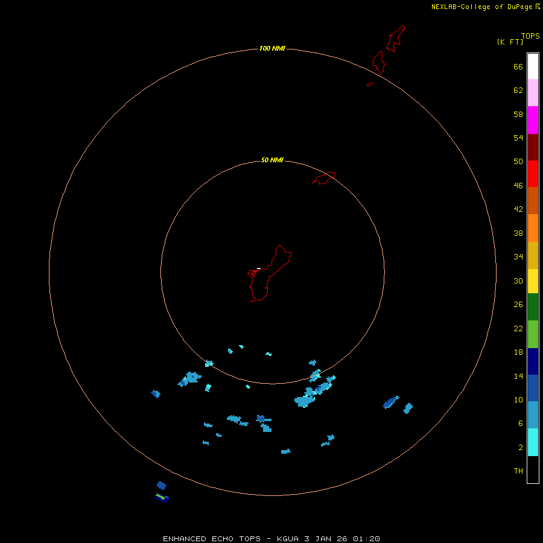Click the dark blue elongated echo far southeast
This screenshot has width=543, height=543.
coord(390,402)
